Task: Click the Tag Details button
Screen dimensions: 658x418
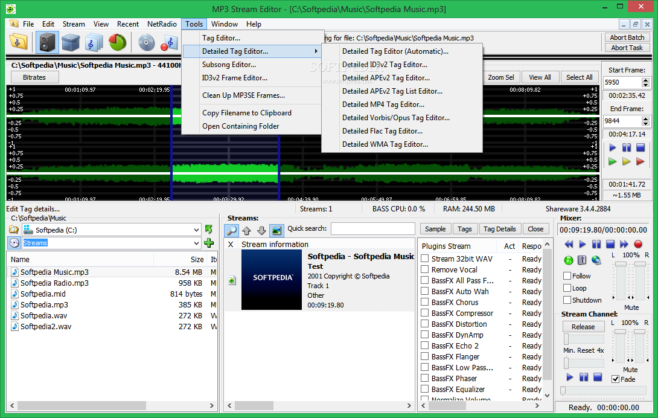Action: point(499,229)
